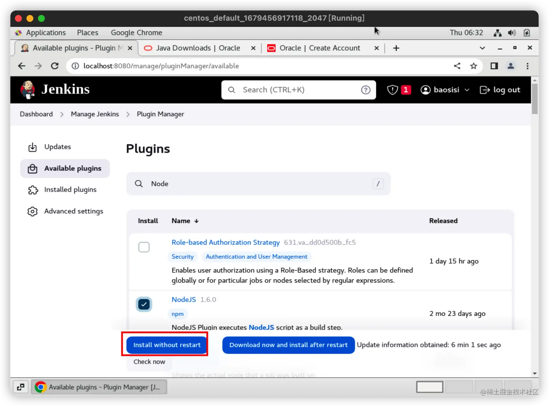Click the slash shortcut hint in filter
This screenshot has width=549, height=406.
[x=378, y=184]
